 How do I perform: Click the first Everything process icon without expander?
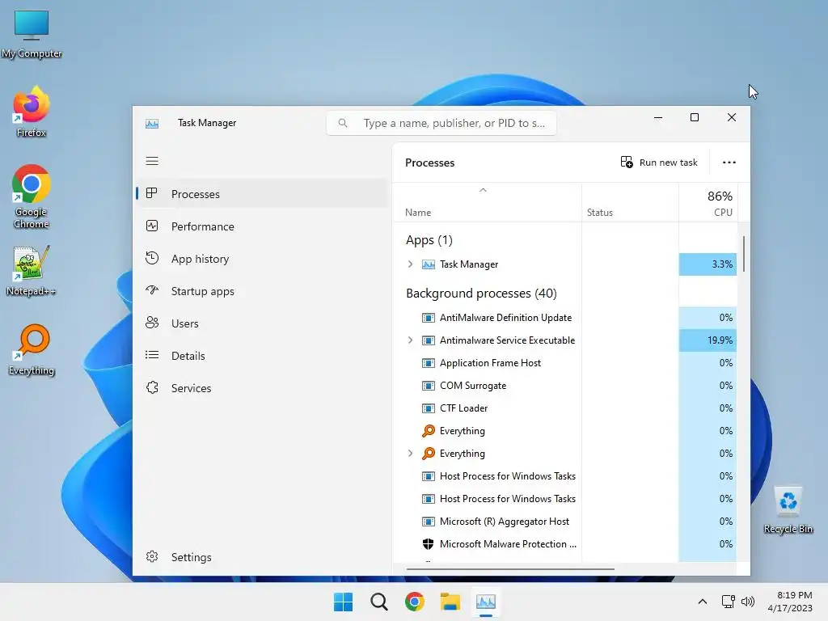click(429, 431)
